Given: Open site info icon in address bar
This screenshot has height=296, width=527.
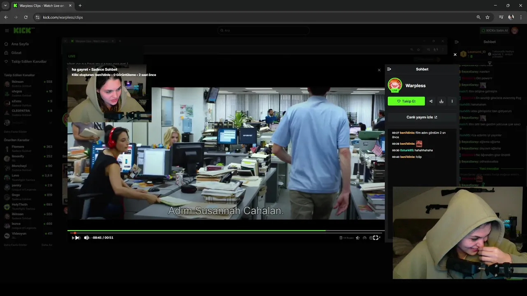Looking at the screenshot, I should pos(37,17).
